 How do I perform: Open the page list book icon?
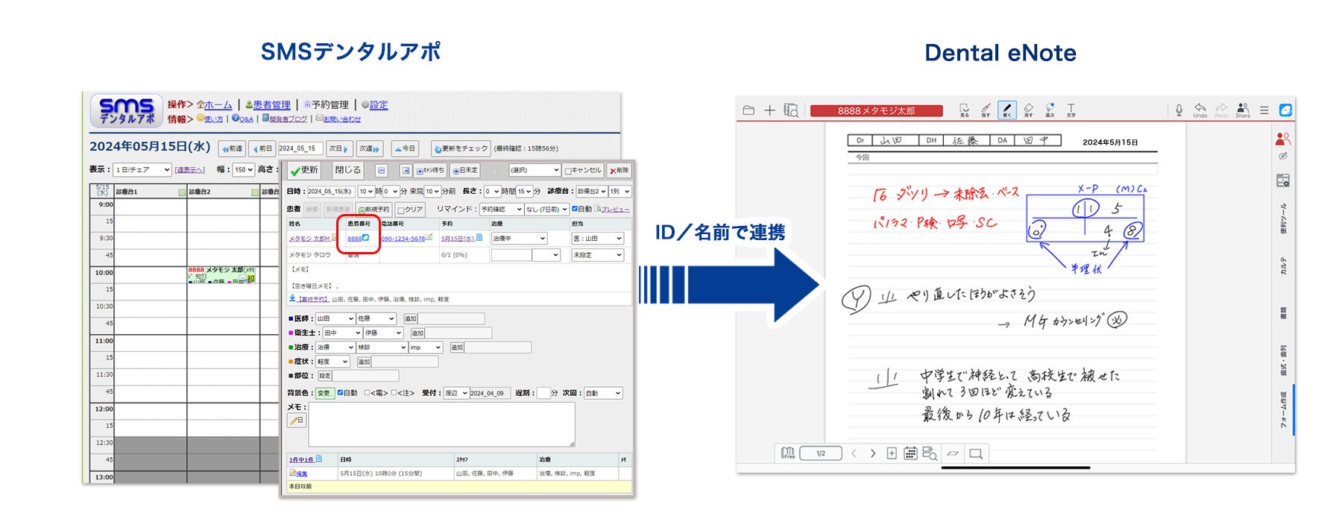pos(788,453)
